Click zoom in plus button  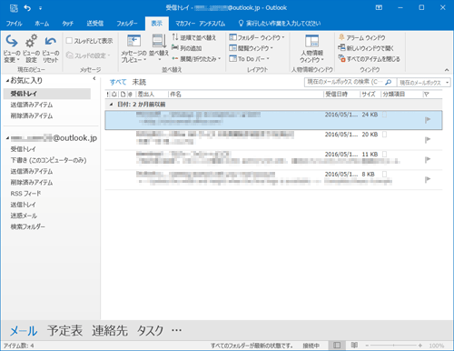420,346
